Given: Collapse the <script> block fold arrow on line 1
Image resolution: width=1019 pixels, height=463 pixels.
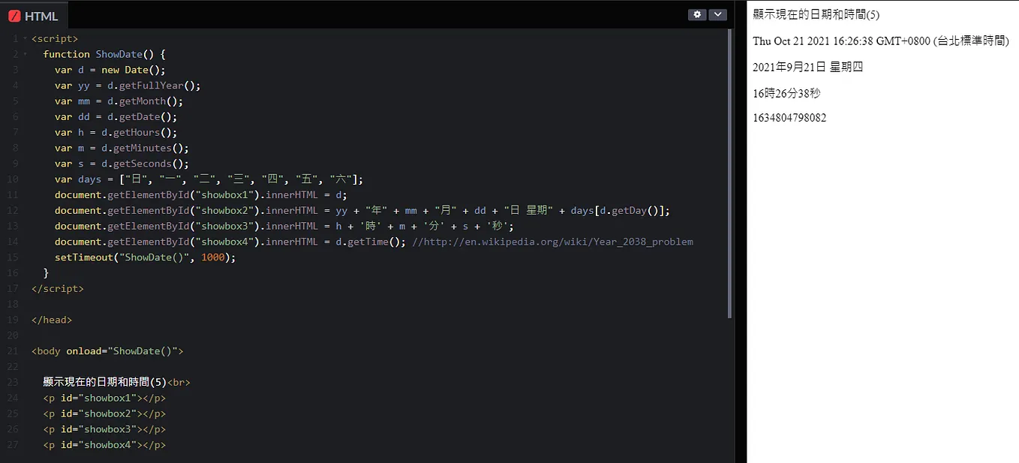Looking at the screenshot, I should 26,38.
